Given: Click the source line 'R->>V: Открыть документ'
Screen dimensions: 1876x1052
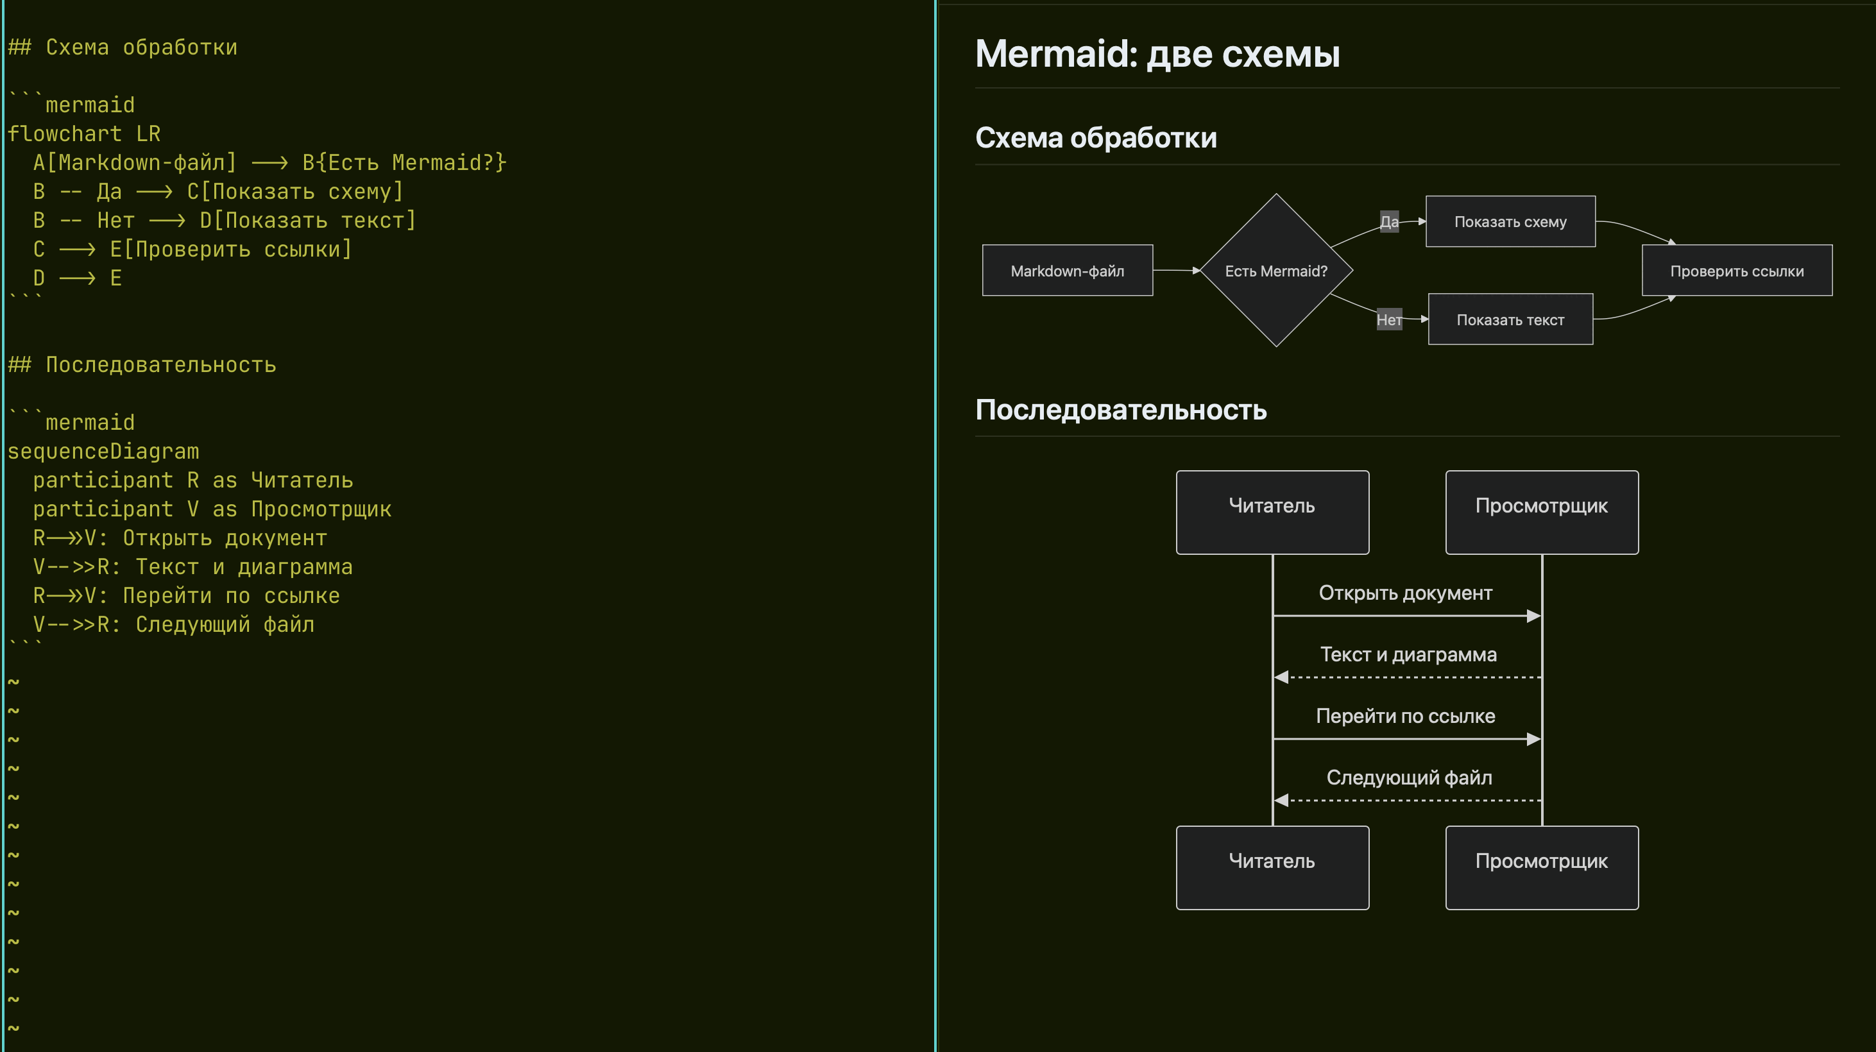Looking at the screenshot, I should coord(180,538).
